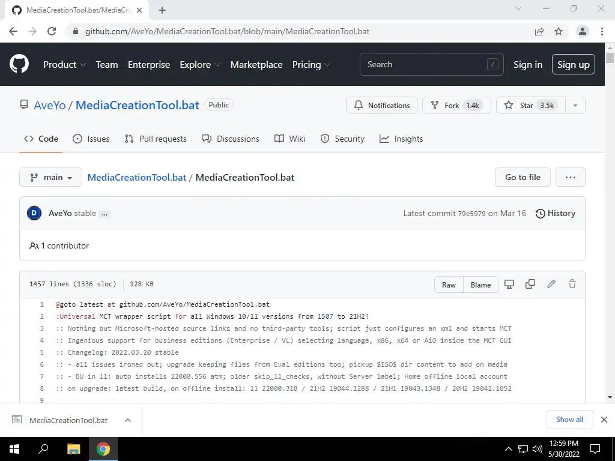This screenshot has width=615, height=461.
Task: Open File Explorer from the taskbar
Action: (73, 449)
